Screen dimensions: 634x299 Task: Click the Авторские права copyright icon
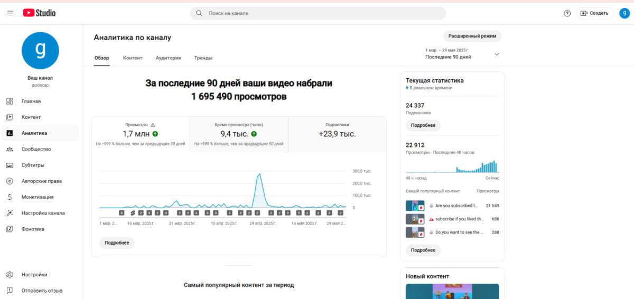(x=10, y=181)
